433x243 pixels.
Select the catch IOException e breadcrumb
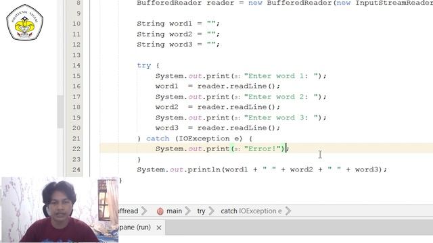click(x=251, y=211)
